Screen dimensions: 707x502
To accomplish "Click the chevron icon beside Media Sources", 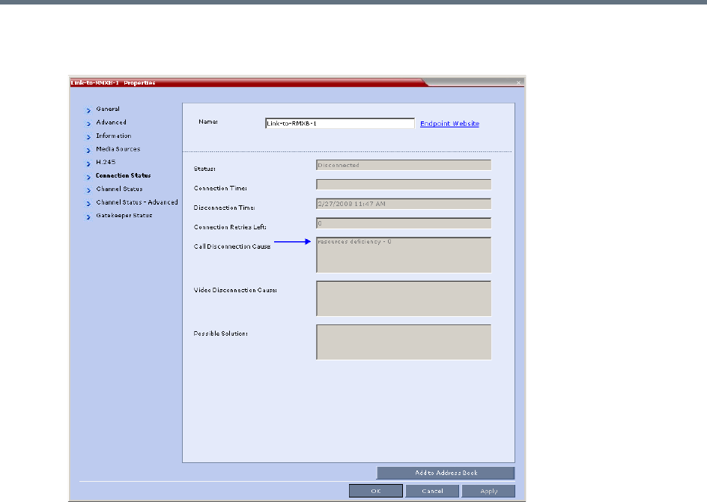I will point(88,150).
